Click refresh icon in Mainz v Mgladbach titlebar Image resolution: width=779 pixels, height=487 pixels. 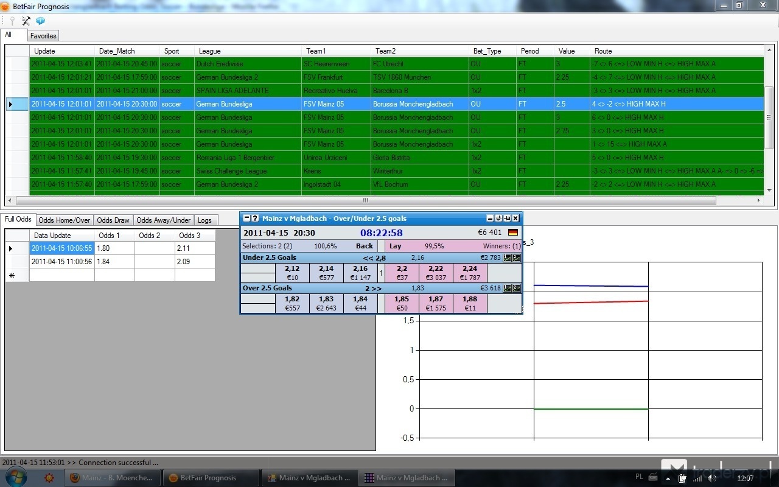point(498,218)
